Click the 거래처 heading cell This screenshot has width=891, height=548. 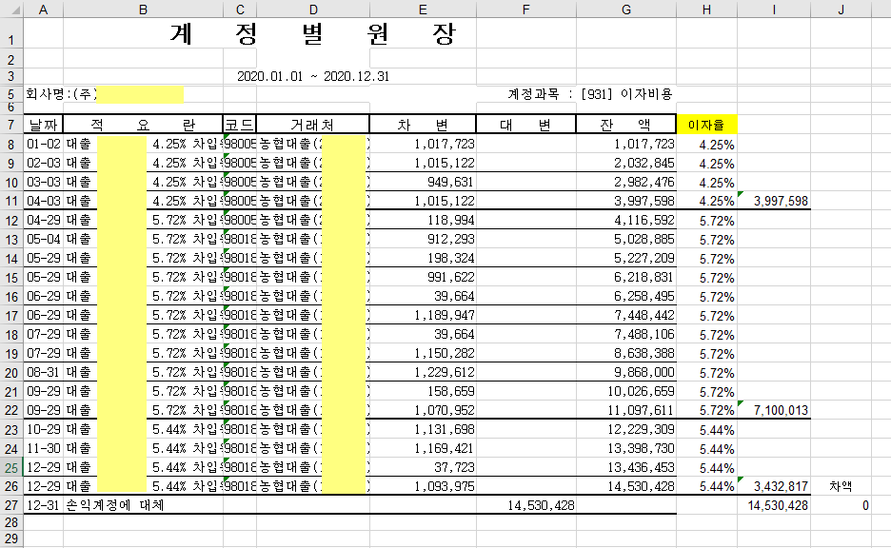[313, 125]
